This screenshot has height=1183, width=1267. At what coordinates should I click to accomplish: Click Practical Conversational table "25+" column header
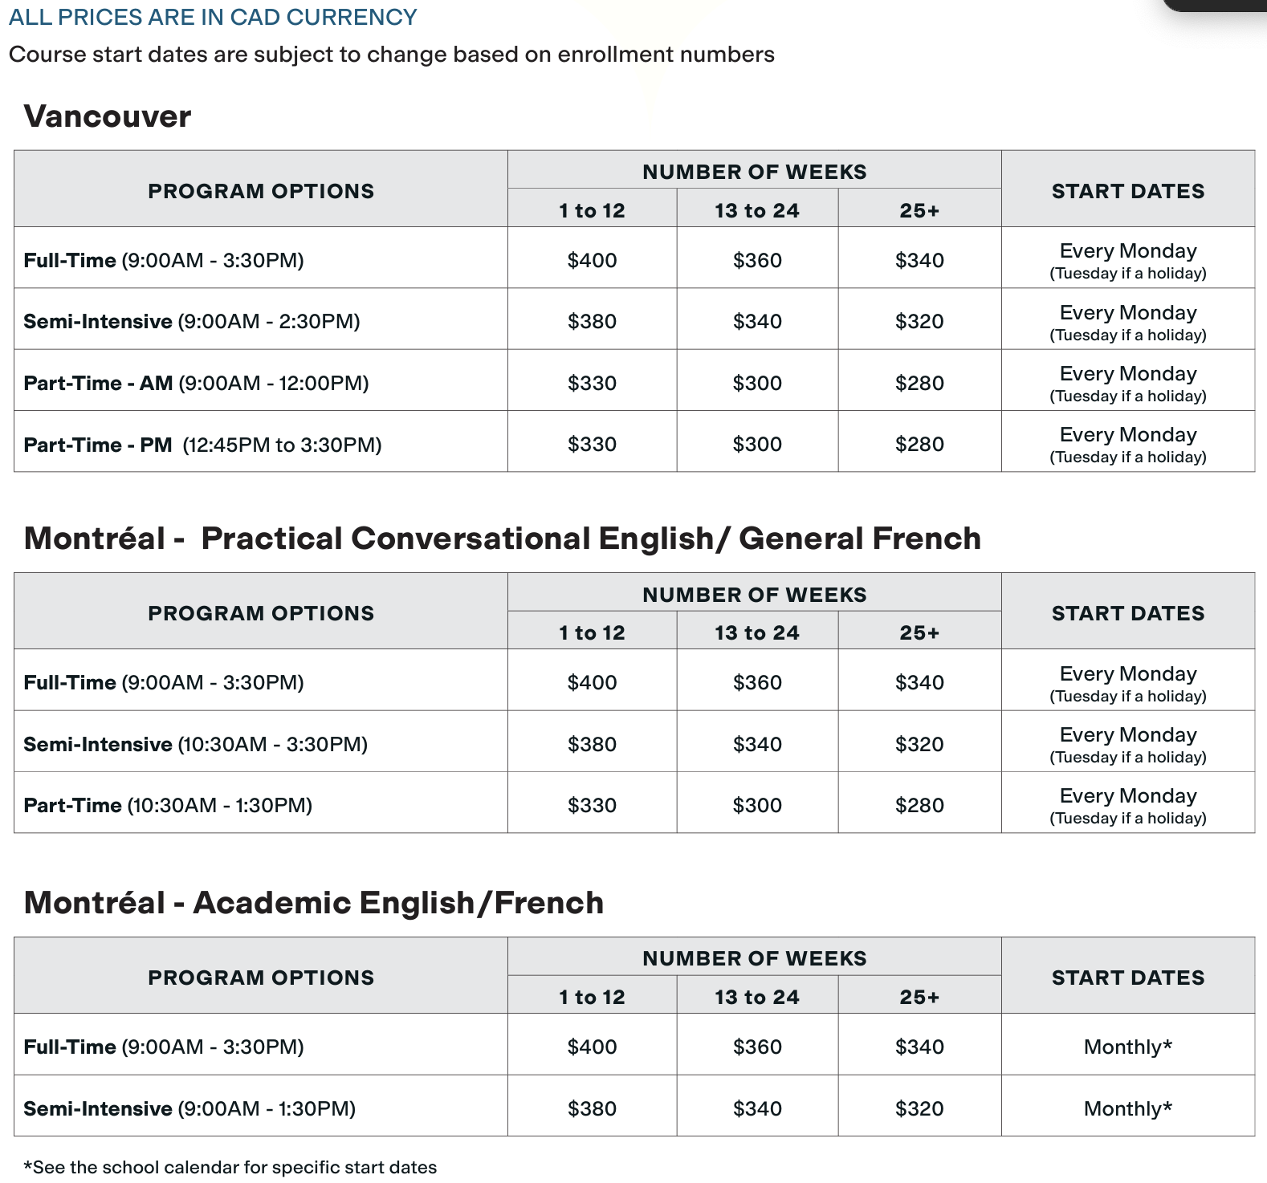(x=919, y=632)
